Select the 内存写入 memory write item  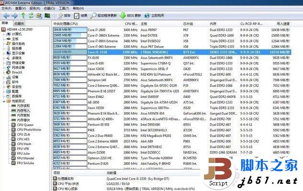pos(23,111)
